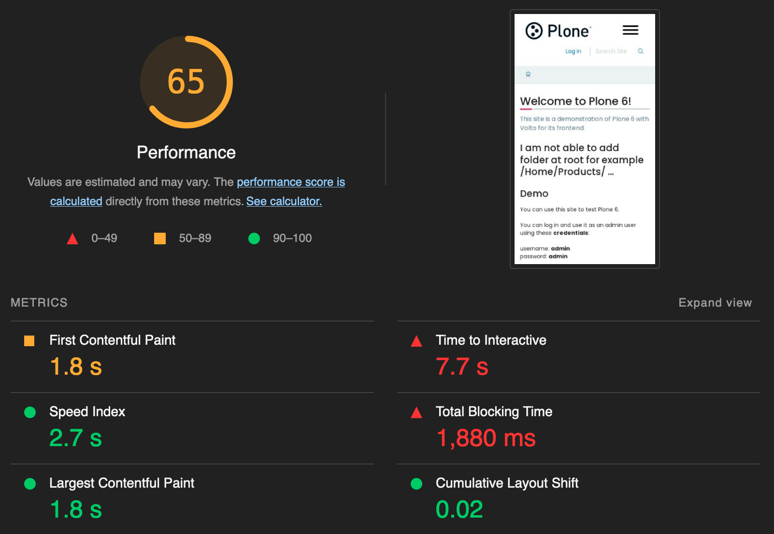Click the orange square beside First Contentful Paint
Image resolution: width=774 pixels, height=534 pixels.
[x=29, y=341]
